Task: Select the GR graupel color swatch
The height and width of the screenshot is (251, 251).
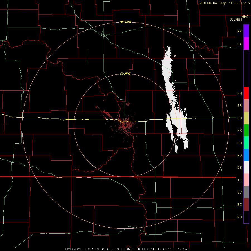Action: click(x=246, y=105)
